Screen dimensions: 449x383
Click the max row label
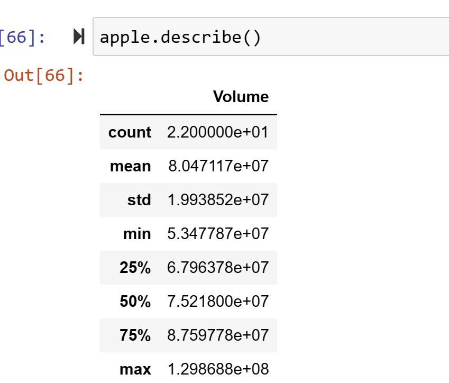click(136, 369)
